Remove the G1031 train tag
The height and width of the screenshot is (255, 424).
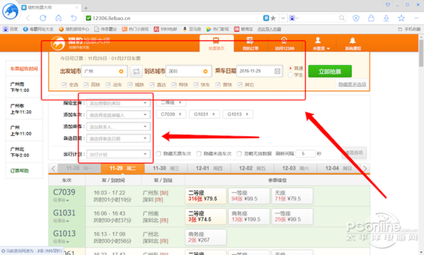tap(213, 114)
